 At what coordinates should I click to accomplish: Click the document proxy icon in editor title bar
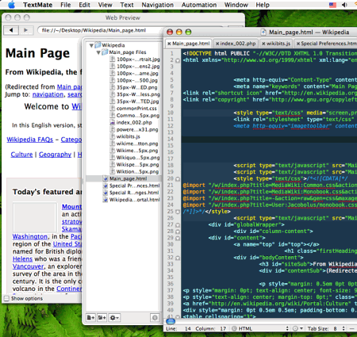263,33
